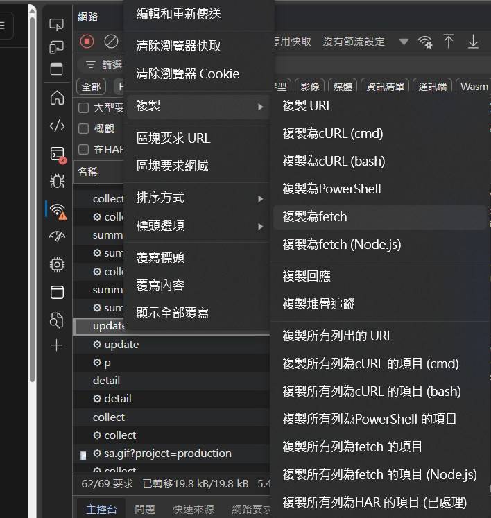
Task: Choose 清除瀏覽器快取 in context menu
Action: [x=179, y=46]
